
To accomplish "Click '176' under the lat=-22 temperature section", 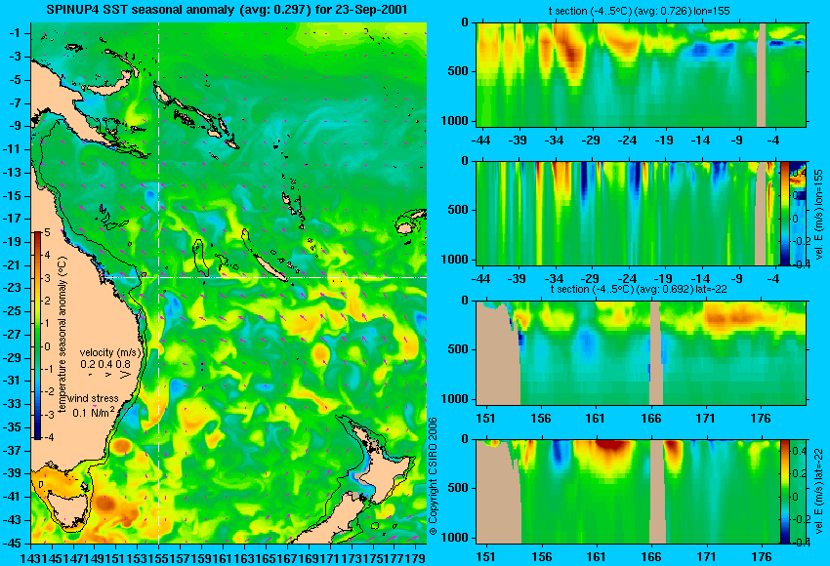I will point(761,419).
